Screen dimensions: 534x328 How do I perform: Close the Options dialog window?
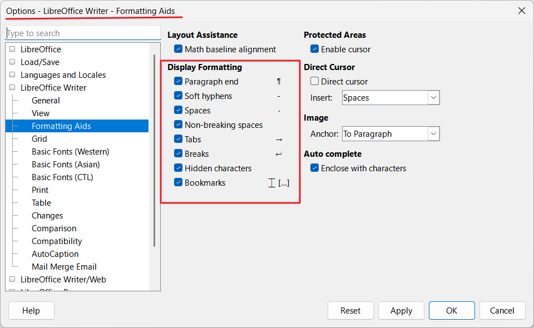[521, 11]
